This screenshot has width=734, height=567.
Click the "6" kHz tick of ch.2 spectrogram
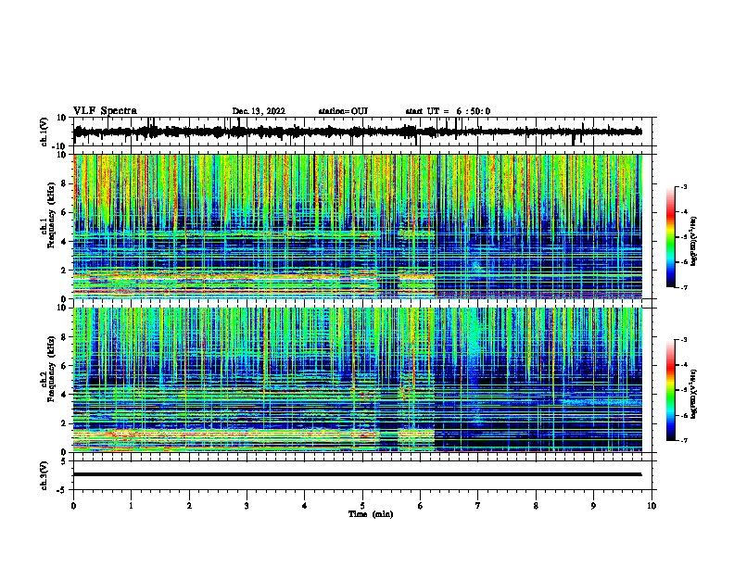pyautogui.click(x=64, y=366)
